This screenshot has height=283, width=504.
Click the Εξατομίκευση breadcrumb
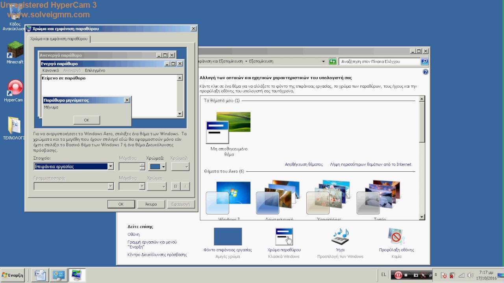(261, 61)
